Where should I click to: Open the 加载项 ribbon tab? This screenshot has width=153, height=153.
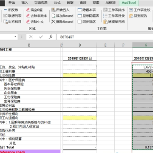(x=110, y=3)
